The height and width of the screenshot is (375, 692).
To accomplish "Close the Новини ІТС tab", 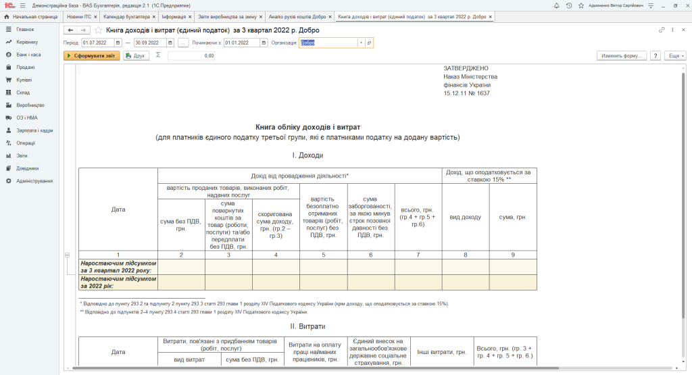I will coord(95,17).
